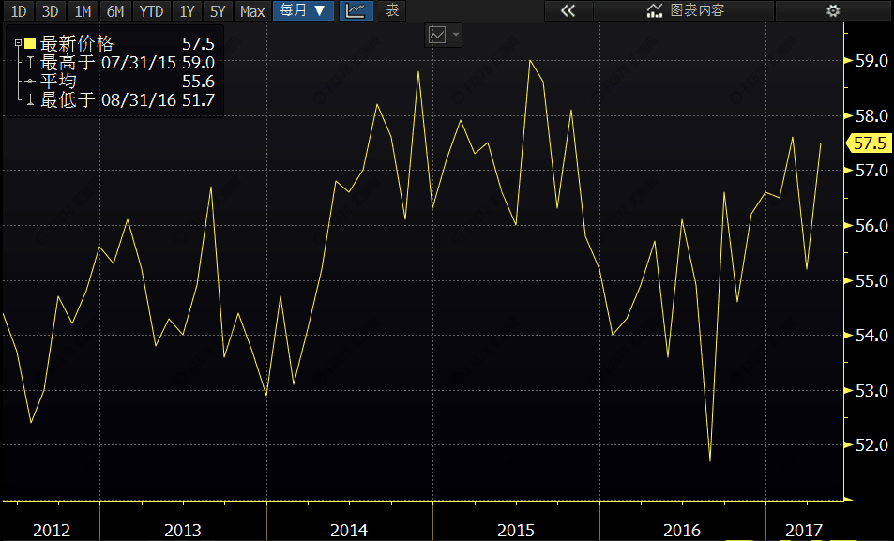Click the 57.5 last price axis flag

pyautogui.click(x=870, y=143)
